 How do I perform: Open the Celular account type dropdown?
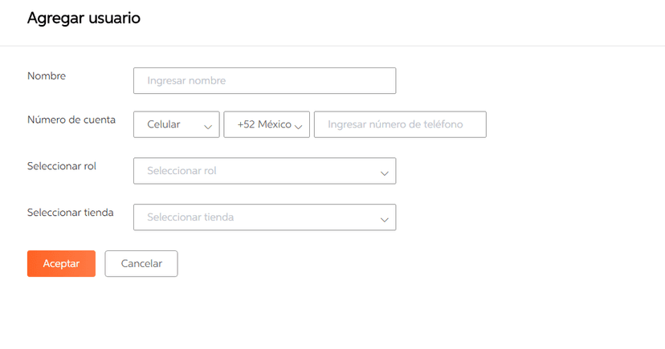click(176, 124)
